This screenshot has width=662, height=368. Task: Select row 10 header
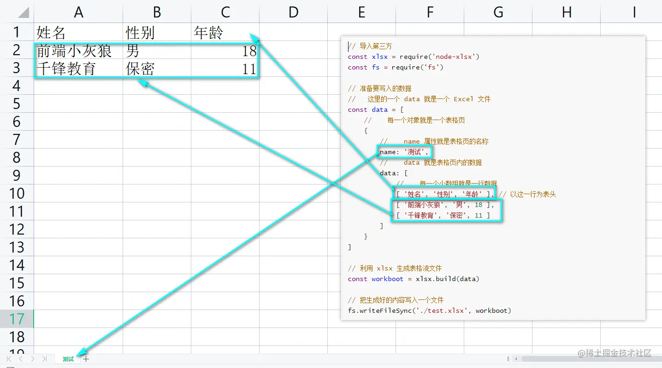[x=17, y=194]
